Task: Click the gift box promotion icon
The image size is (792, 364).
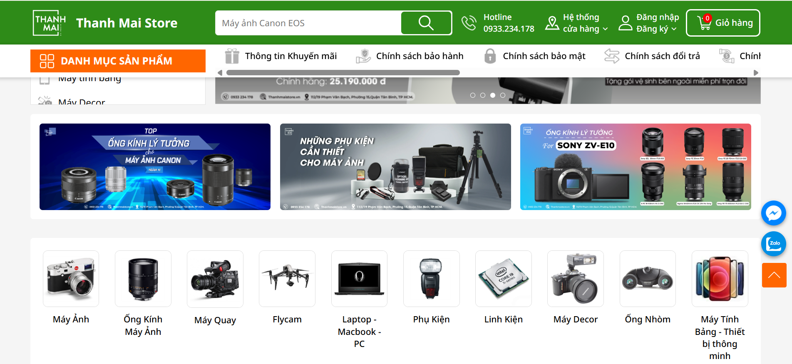Action: (232, 56)
